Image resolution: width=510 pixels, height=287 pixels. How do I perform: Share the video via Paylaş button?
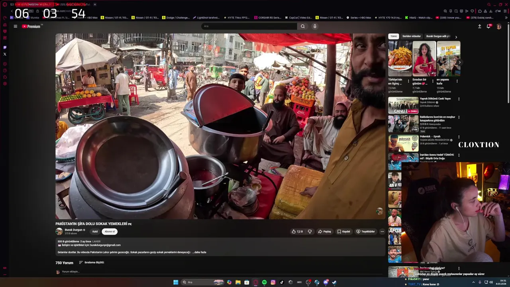325,232
